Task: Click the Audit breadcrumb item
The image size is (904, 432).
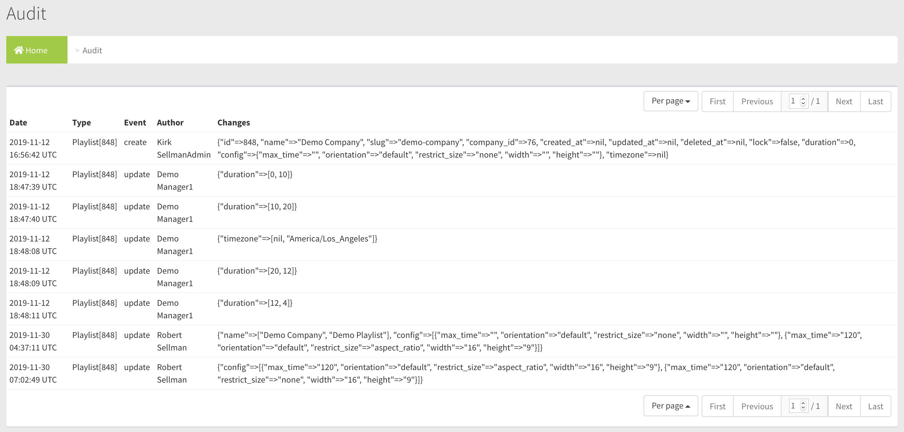Action: tap(92, 51)
